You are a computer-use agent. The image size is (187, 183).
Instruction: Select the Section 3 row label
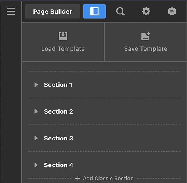(58, 138)
